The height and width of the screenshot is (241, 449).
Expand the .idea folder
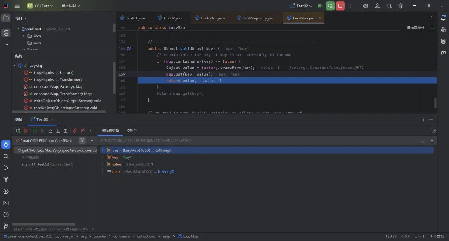tap(23, 36)
